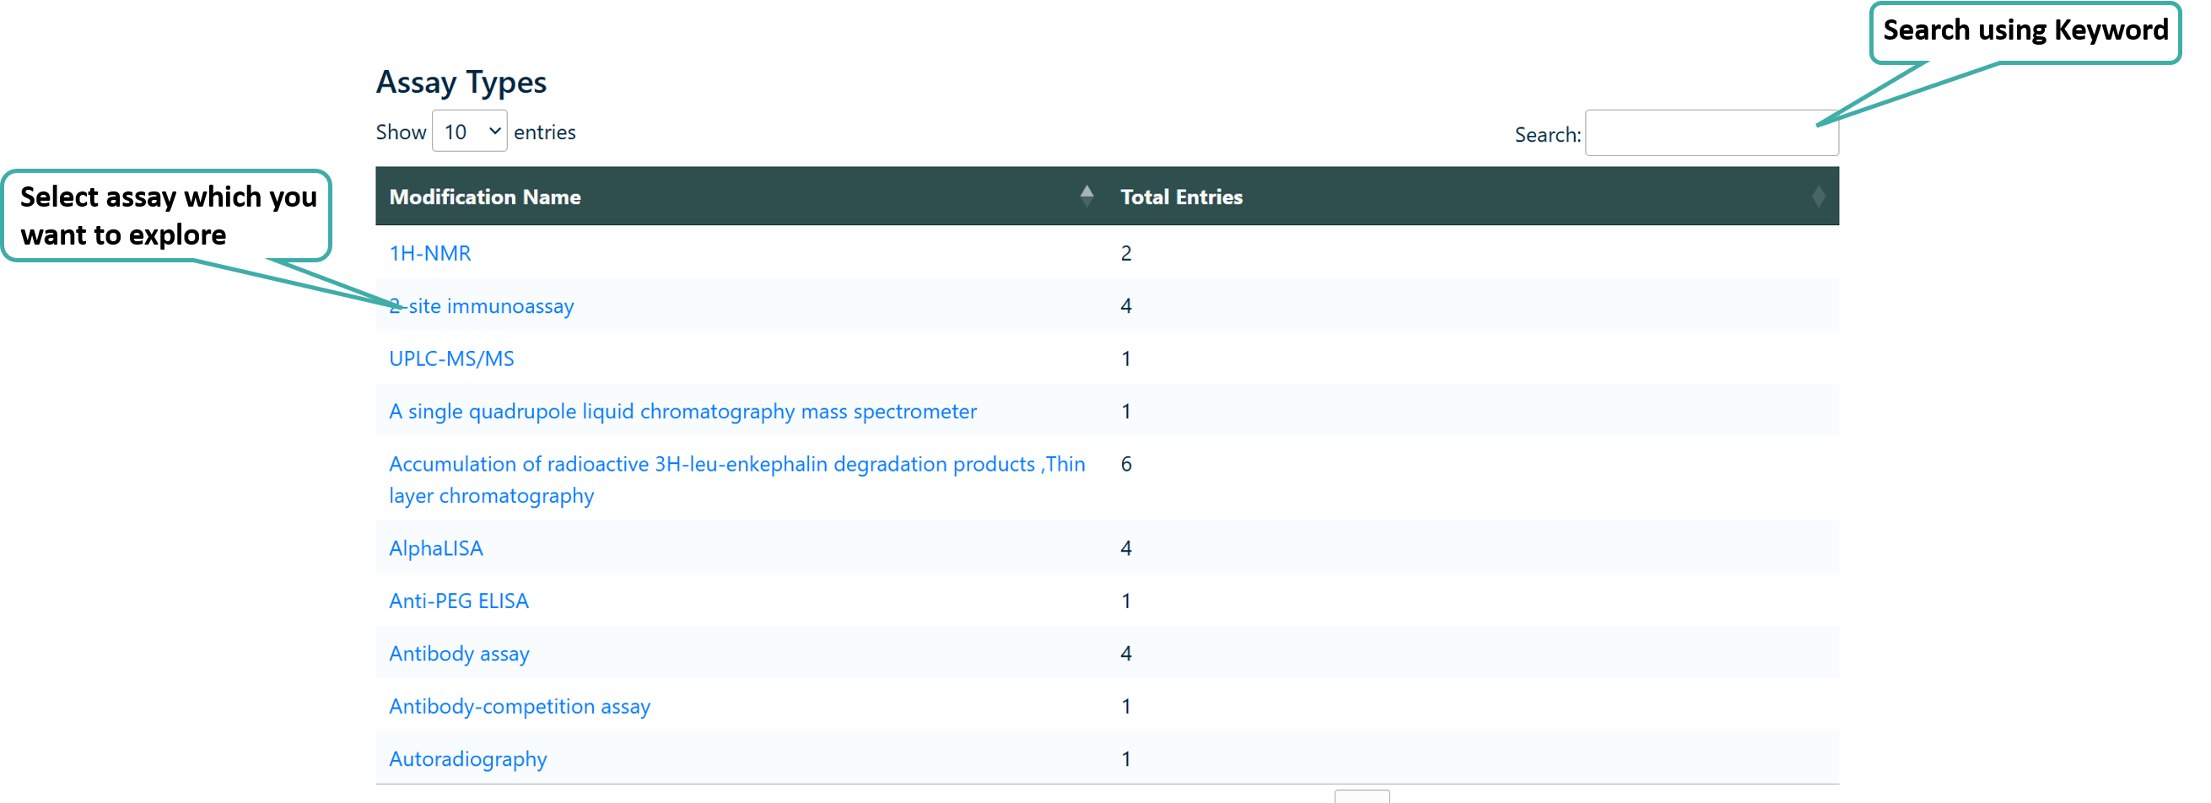The width and height of the screenshot is (2211, 803).
Task: Click the Modification Name column header text
Action: (x=484, y=197)
